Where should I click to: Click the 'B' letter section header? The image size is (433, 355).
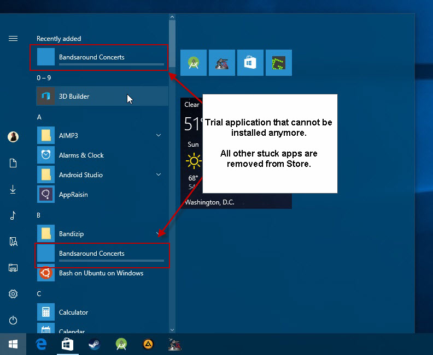point(39,215)
